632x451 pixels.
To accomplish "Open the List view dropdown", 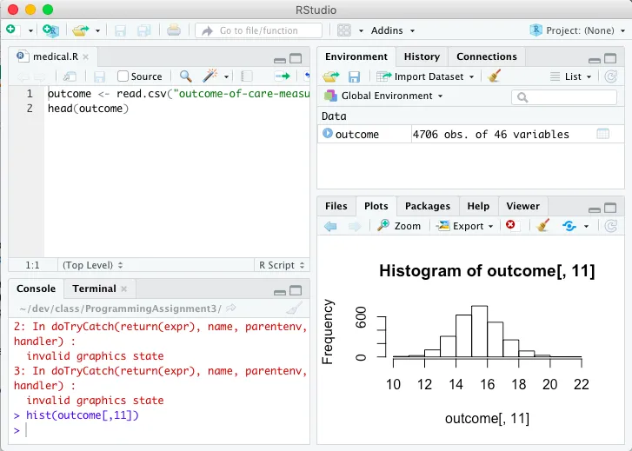I will [571, 76].
